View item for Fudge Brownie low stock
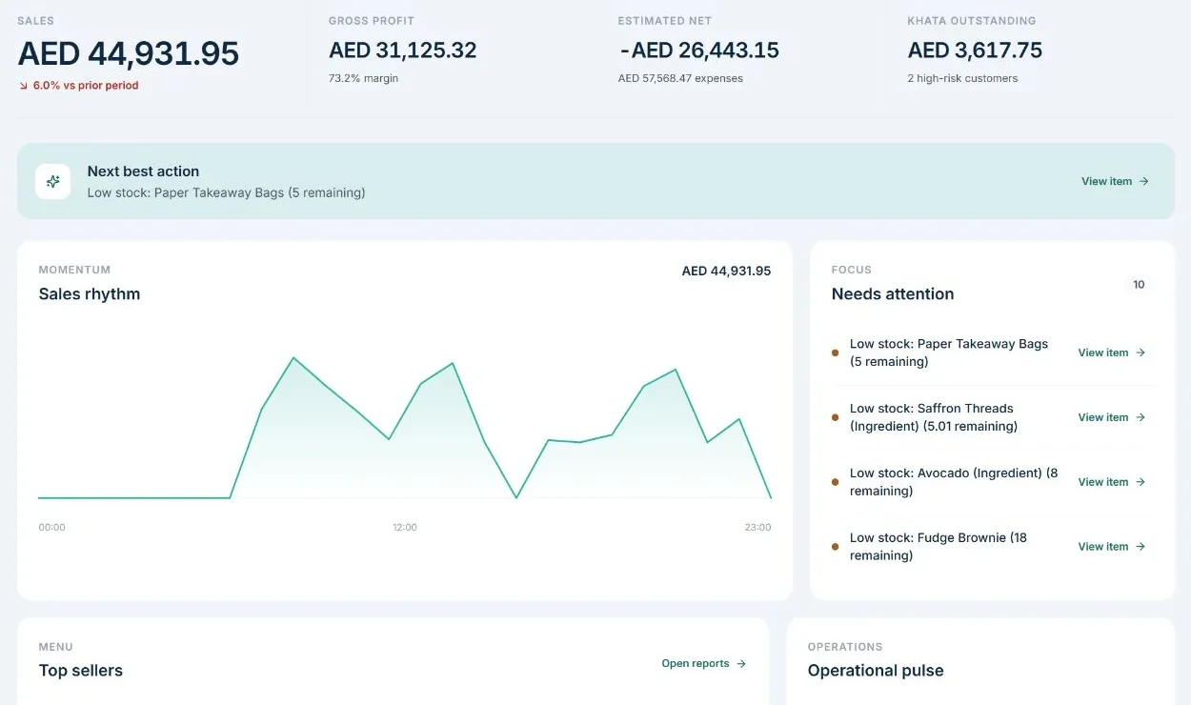This screenshot has width=1191, height=705. tap(1112, 547)
